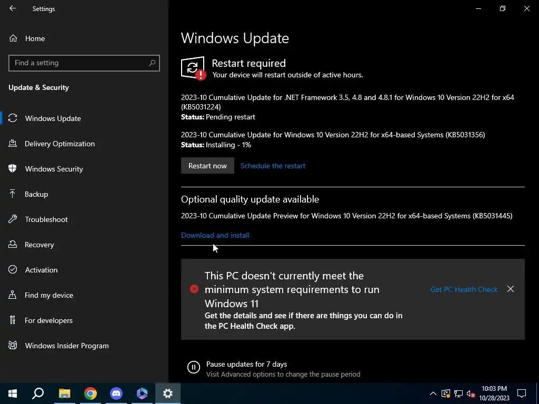Click the Windows Security shield icon
Viewport: 539px width, 404px height.
pyautogui.click(x=13, y=168)
